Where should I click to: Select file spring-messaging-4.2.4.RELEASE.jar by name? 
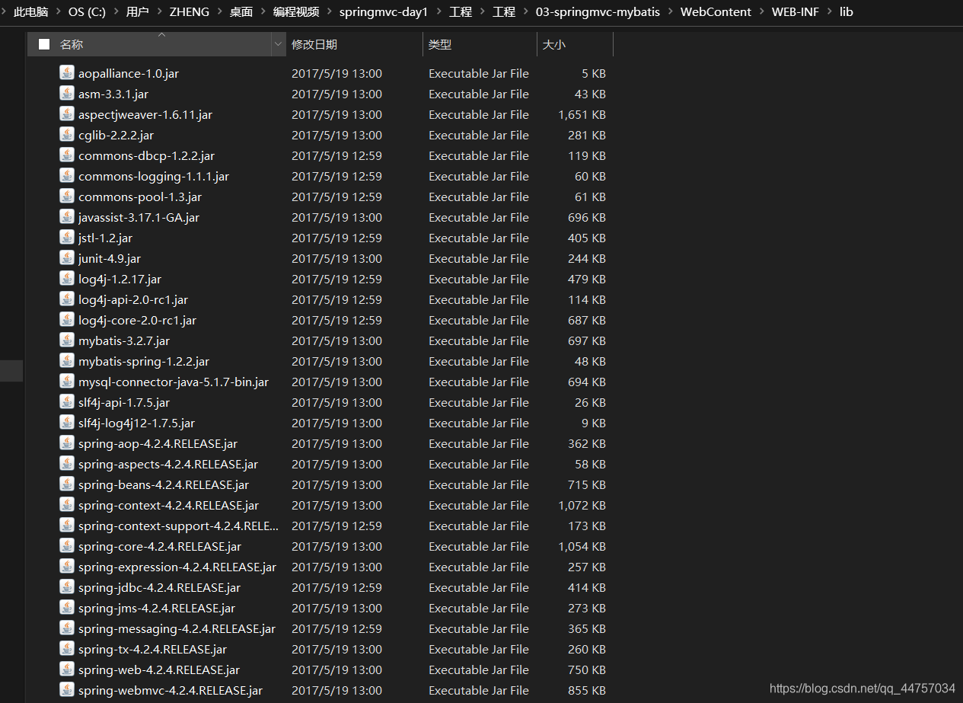tap(177, 628)
